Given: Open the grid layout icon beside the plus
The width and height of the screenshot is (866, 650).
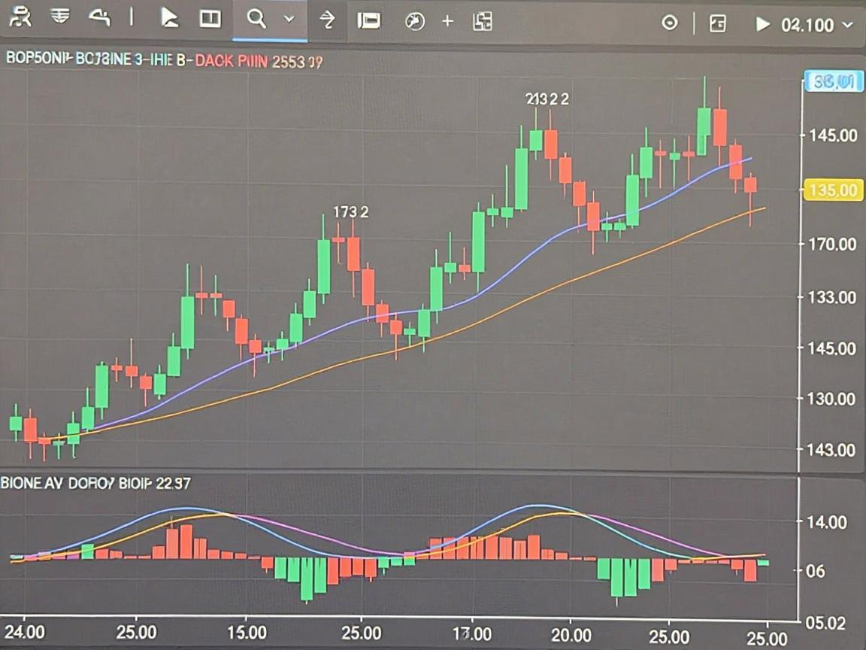Looking at the screenshot, I should tap(482, 22).
